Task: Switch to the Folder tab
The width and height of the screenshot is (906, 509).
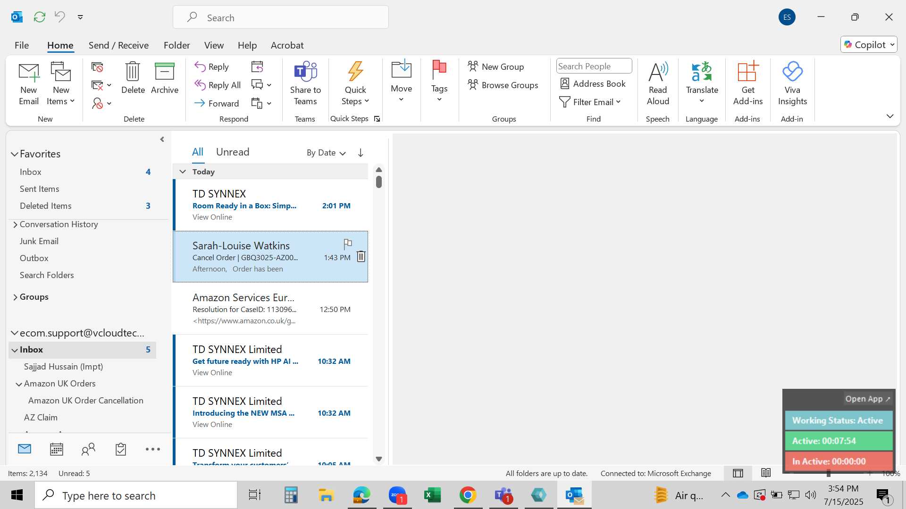Action: coord(176,45)
